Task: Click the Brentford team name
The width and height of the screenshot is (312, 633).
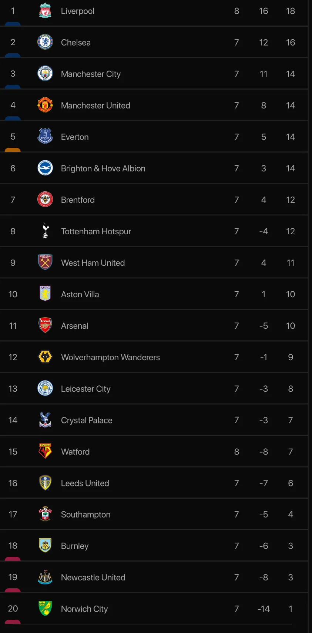Action: (x=78, y=200)
